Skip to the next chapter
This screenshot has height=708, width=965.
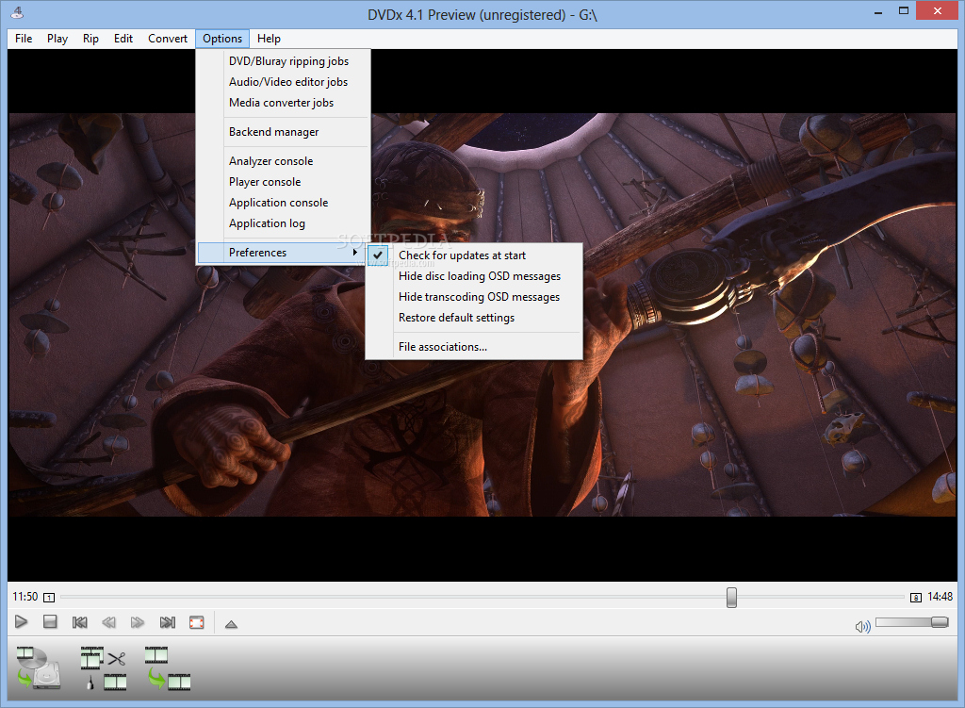(167, 622)
